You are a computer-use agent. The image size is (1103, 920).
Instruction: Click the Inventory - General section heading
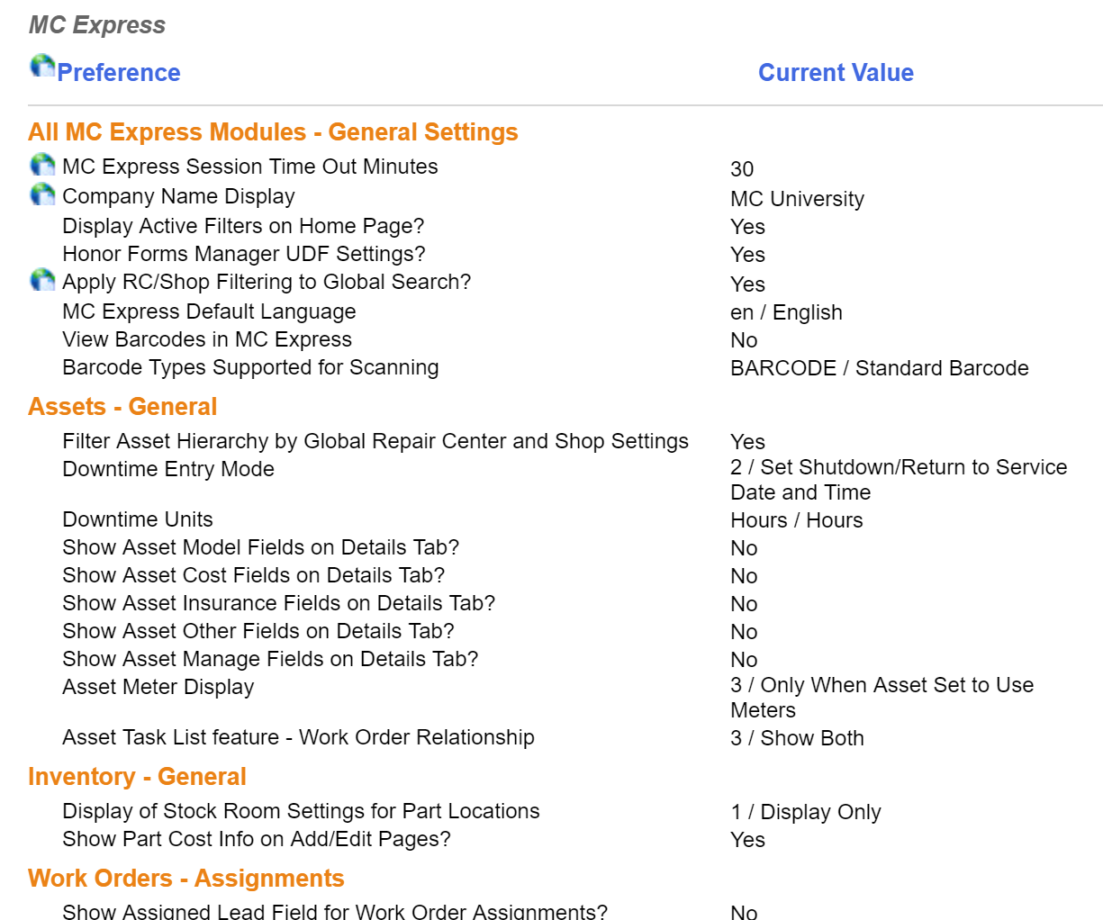click(x=137, y=777)
